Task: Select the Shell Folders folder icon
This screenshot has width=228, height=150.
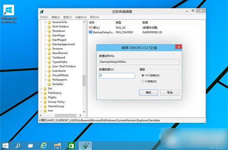Action: (49, 26)
